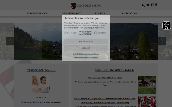Screen dimensions: 172x107
Task: Show previous slide with left arrow
Action: (10, 41)
